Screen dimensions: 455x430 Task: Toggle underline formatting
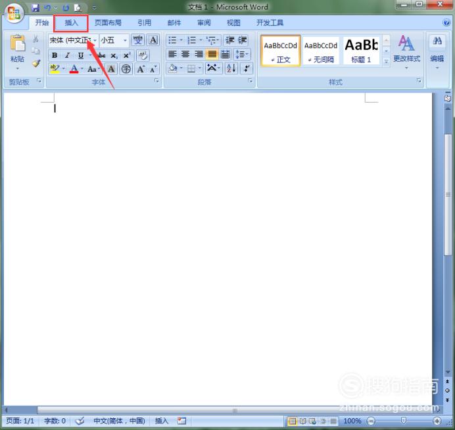81,55
